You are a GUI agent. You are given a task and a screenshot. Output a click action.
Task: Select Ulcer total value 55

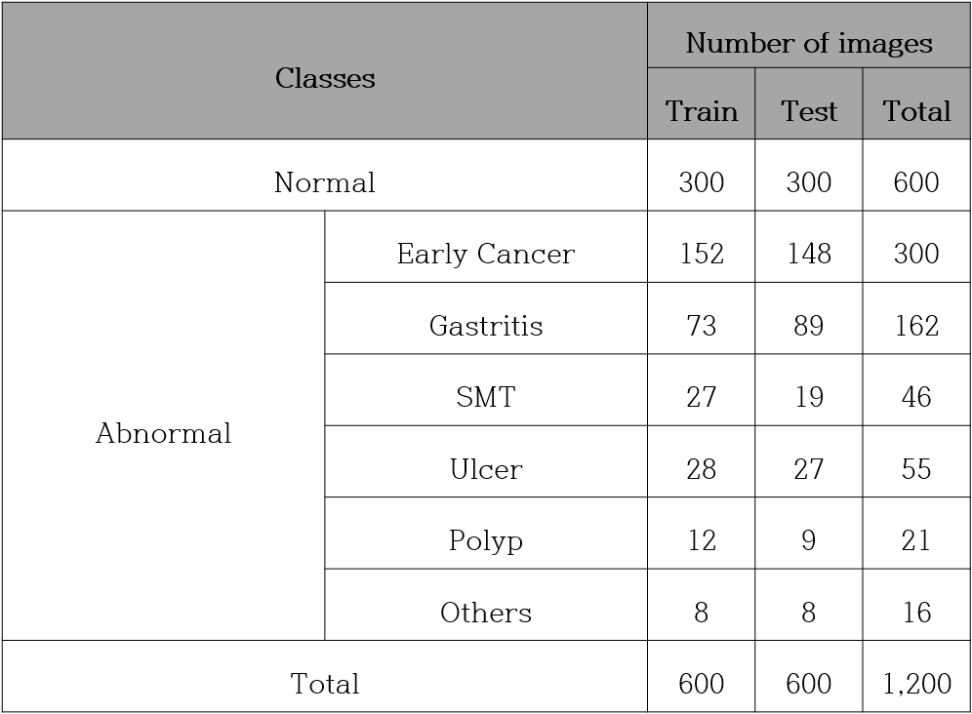click(916, 461)
